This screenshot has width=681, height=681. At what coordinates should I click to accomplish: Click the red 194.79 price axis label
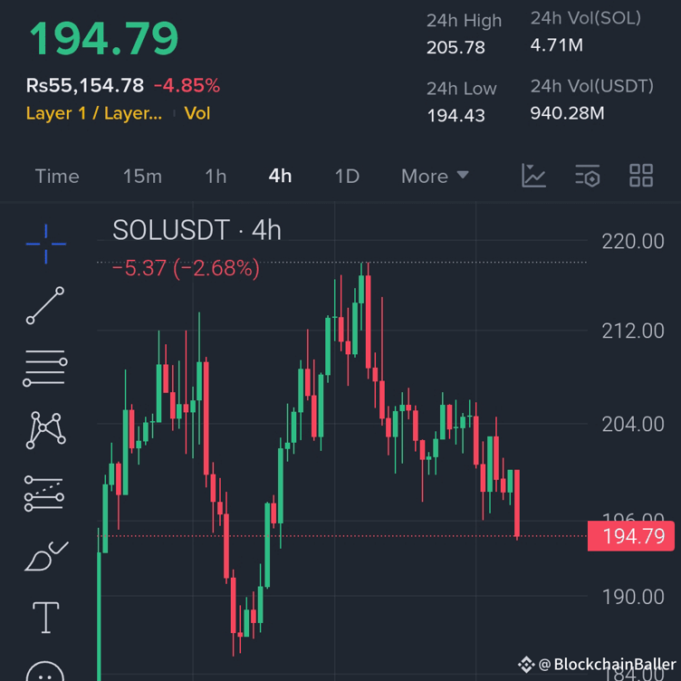[x=632, y=536]
